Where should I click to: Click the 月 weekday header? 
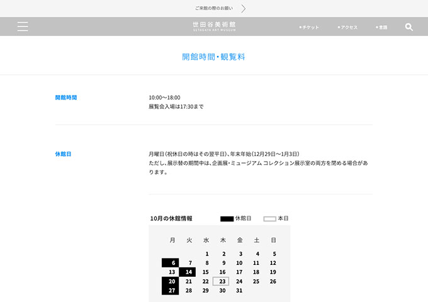coord(172,240)
